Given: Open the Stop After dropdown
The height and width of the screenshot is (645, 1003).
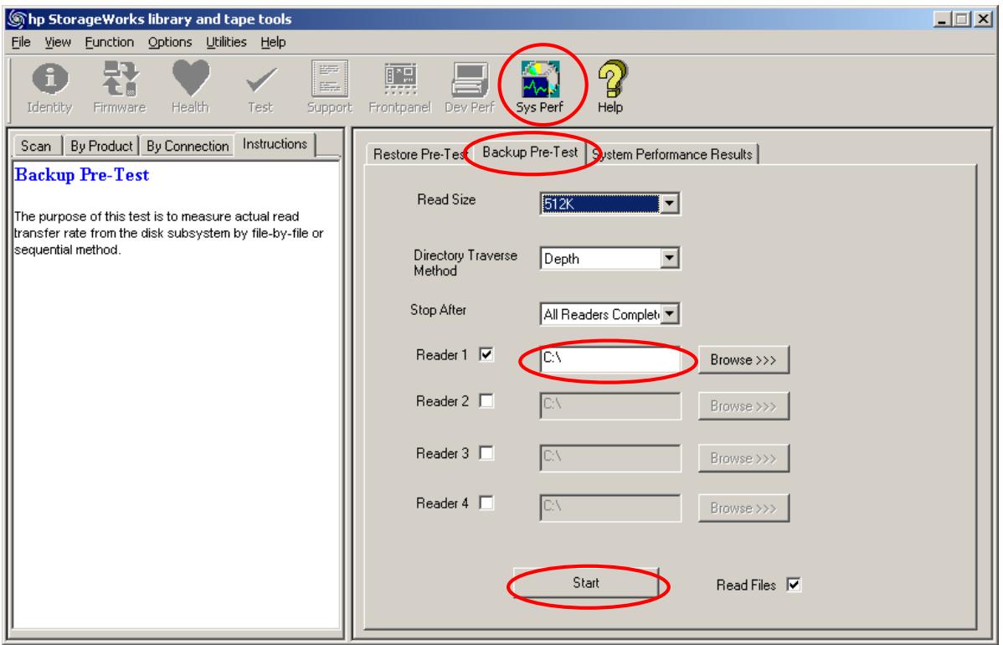Looking at the screenshot, I should click(669, 314).
